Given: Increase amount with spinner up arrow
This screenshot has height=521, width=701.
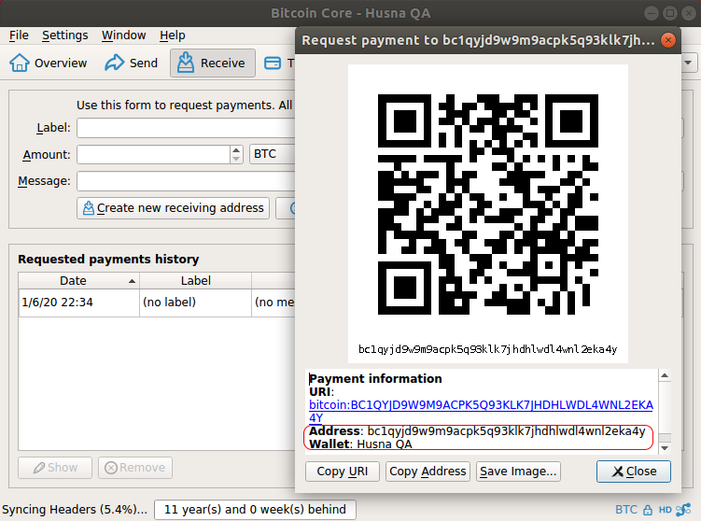Looking at the screenshot, I should 236,149.
